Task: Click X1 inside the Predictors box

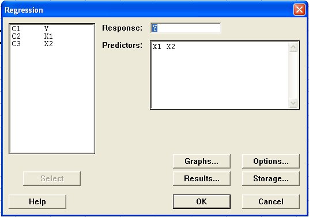Action: pos(157,47)
